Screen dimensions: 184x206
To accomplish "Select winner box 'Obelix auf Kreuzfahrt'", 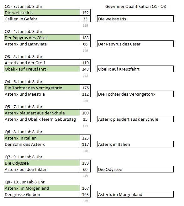I will [x=135, y=69].
